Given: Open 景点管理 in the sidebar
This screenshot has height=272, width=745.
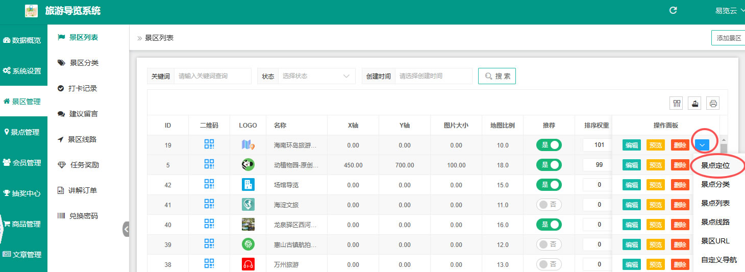Looking at the screenshot, I should click(x=23, y=132).
